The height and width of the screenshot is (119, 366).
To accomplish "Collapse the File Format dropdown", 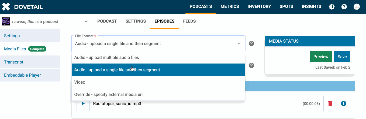I will (x=239, y=43).
